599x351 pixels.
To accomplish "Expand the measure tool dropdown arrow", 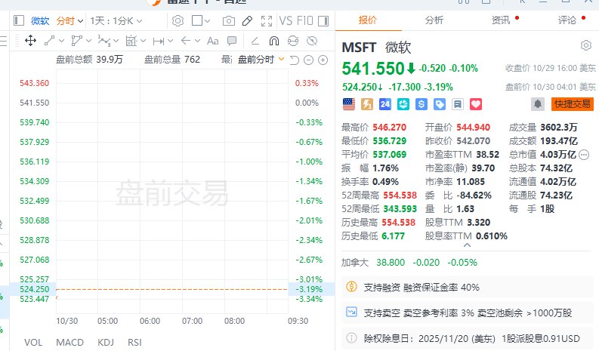I will 144,41.
